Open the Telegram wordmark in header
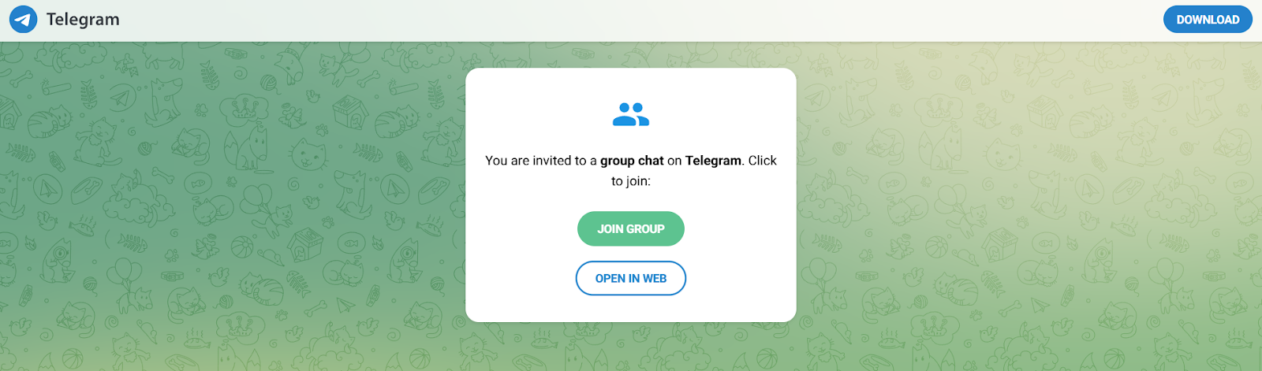Screen dimensions: 1262x371 coord(83,19)
